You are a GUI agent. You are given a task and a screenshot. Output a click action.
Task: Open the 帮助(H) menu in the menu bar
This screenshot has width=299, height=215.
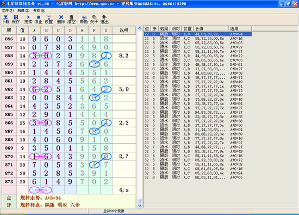coord(39,10)
